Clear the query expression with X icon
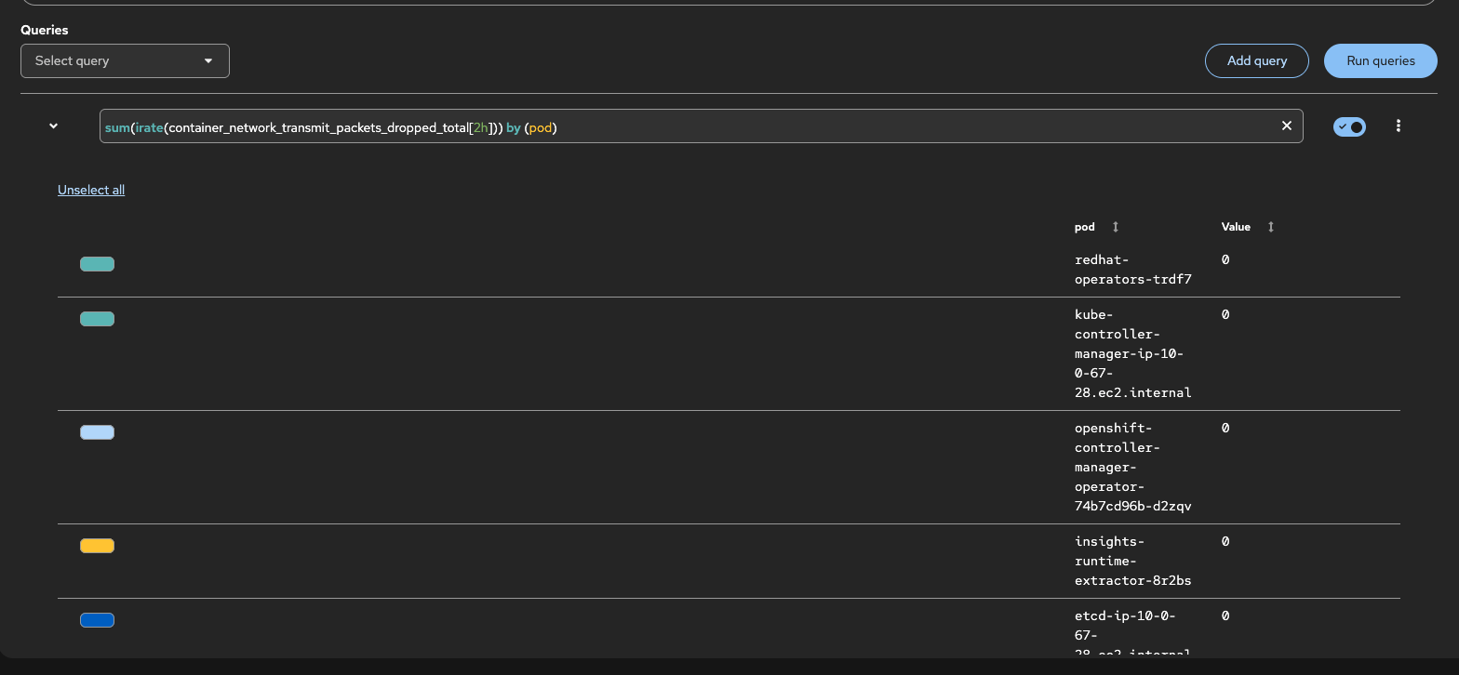 point(1287,126)
